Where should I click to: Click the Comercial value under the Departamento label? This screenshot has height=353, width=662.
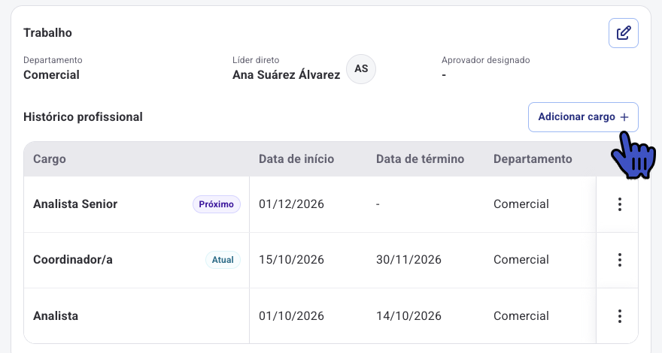pyautogui.click(x=51, y=74)
